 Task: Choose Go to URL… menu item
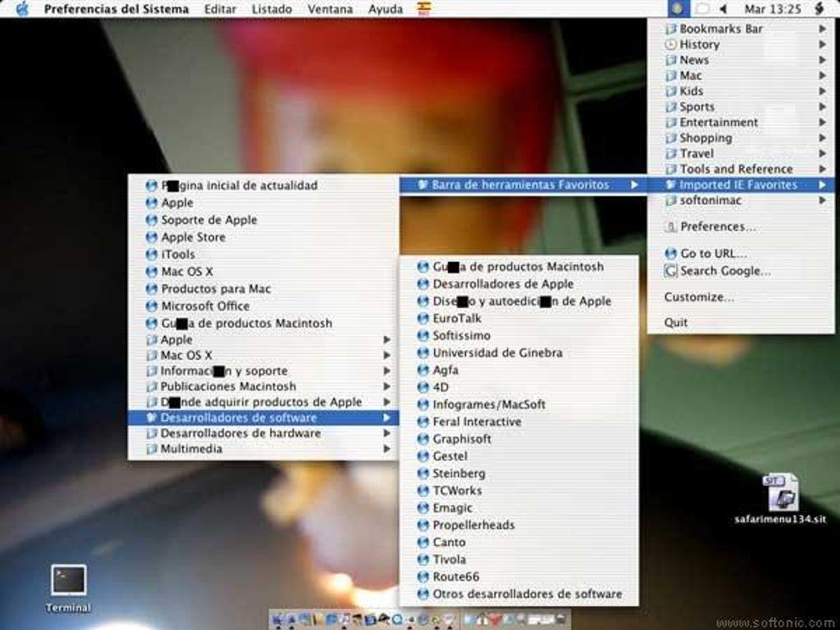click(x=741, y=254)
